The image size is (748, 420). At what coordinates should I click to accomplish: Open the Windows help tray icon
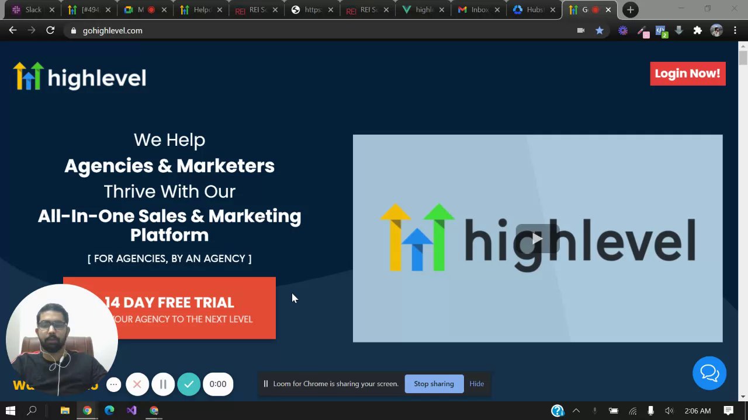click(557, 411)
